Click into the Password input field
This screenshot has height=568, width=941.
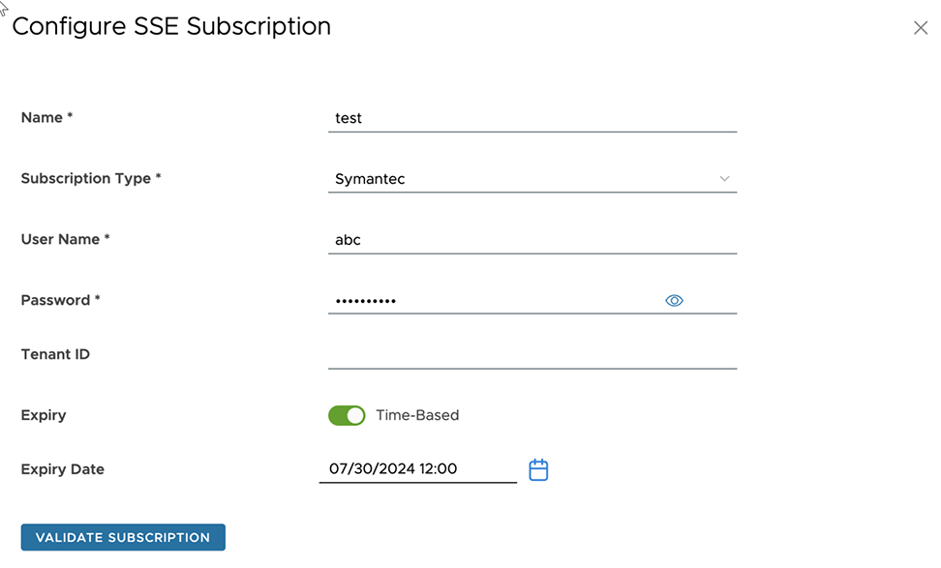(x=494, y=301)
